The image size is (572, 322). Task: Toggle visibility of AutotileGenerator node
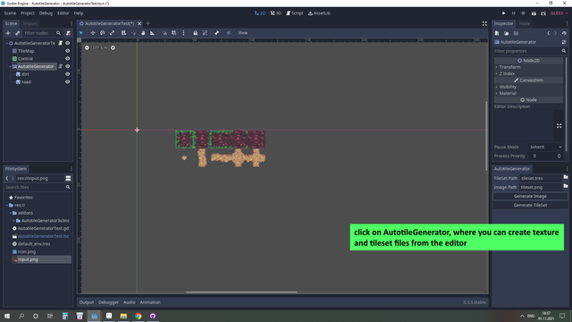(68, 66)
